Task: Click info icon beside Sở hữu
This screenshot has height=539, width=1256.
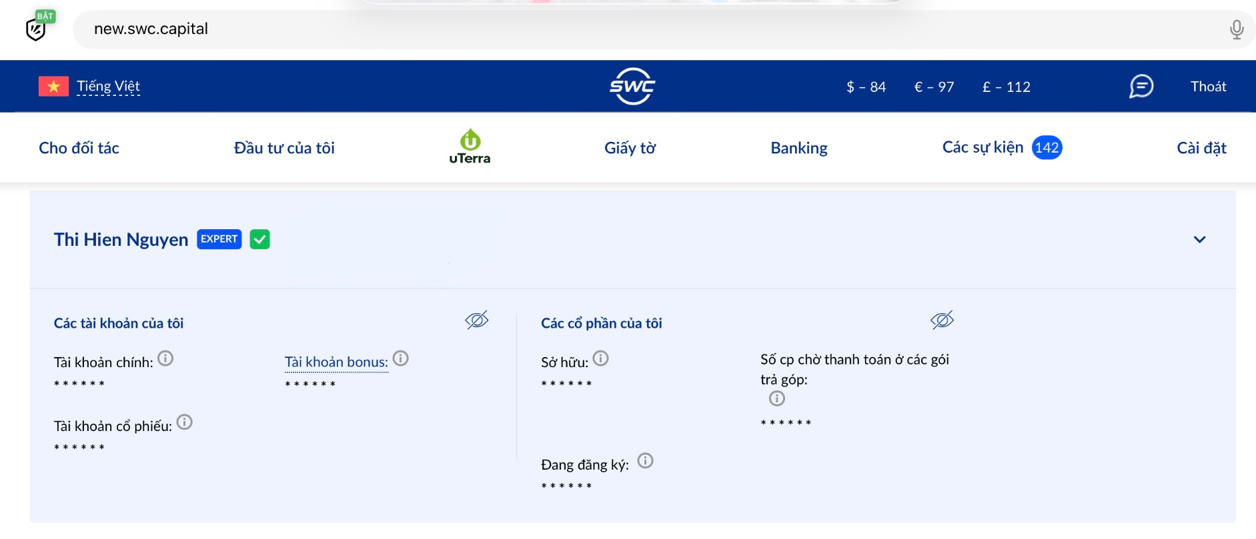Action: click(600, 358)
